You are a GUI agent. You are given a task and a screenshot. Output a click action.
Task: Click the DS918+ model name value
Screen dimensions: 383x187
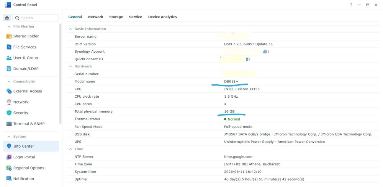[231, 82]
